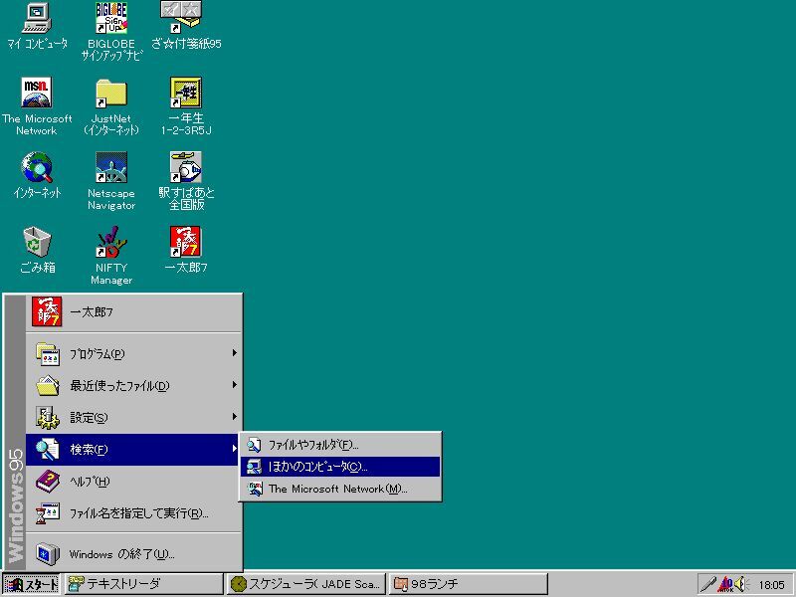Image resolution: width=796 pixels, height=597 pixels.
Task: Click the pen icon in system tray
Action: [x=708, y=584]
